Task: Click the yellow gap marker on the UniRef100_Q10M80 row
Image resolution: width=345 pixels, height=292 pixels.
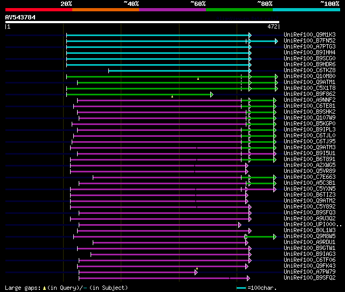Action: (x=198, y=79)
